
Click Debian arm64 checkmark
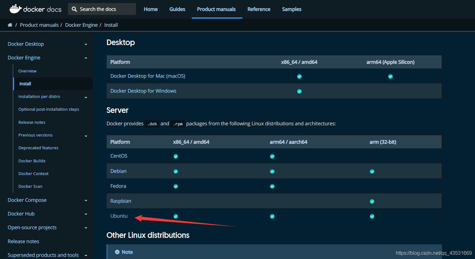click(272, 171)
